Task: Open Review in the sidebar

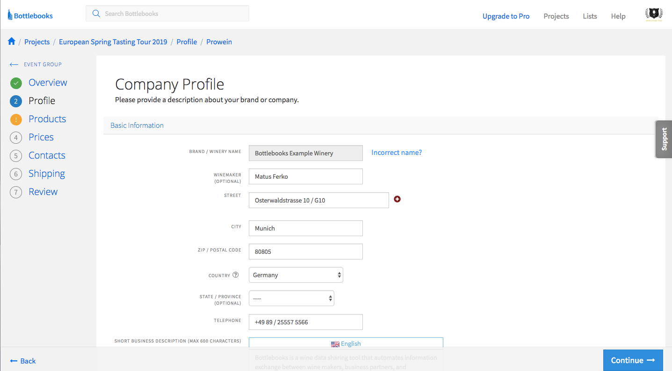Action: click(x=43, y=192)
